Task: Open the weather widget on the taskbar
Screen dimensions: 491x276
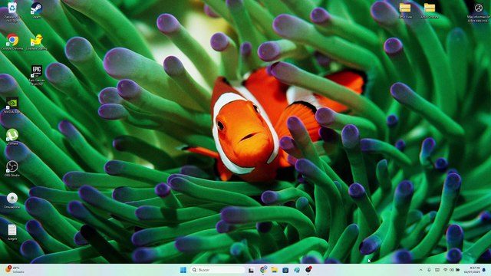Action: (x=15, y=269)
